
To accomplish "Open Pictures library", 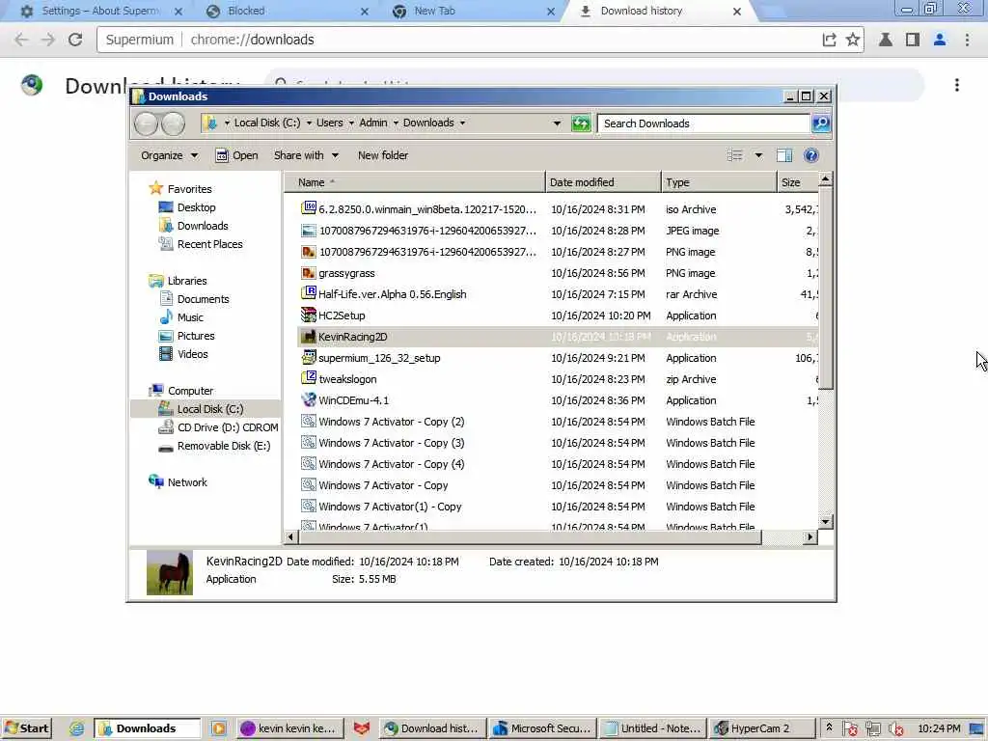I will [187, 336].
